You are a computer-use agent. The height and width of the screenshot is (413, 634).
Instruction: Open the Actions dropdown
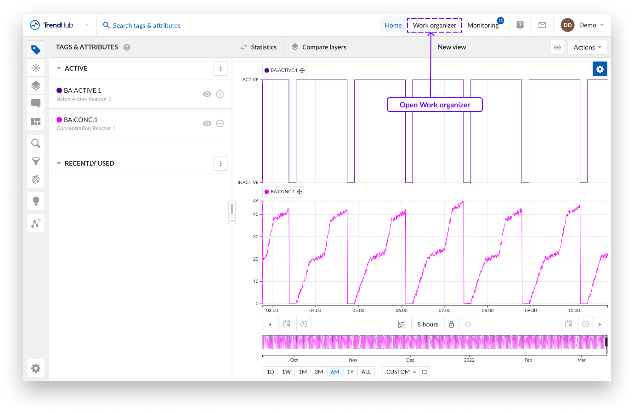tap(587, 47)
